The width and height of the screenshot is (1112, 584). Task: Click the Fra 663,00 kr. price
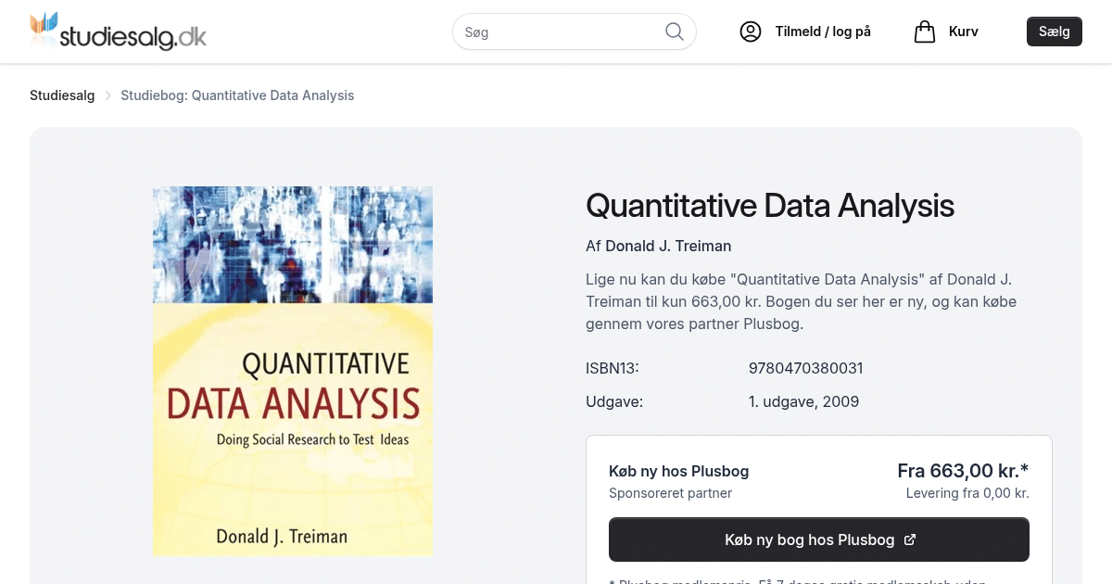963,470
